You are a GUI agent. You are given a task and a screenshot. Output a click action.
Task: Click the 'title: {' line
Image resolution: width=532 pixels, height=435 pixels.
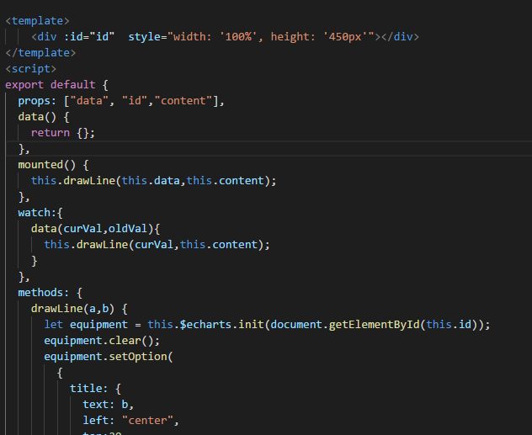pos(95,389)
